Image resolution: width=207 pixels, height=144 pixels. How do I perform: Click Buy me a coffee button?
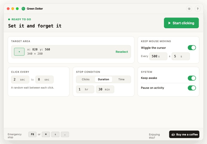[x=184, y=134]
